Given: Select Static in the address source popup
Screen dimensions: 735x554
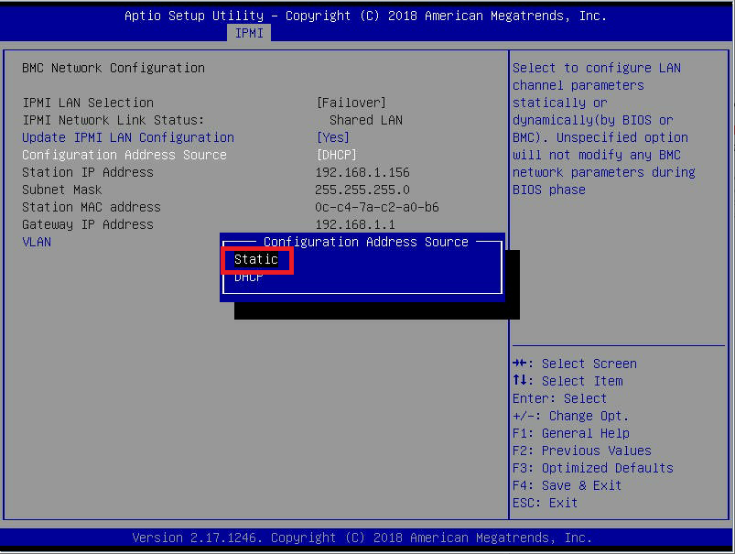Looking at the screenshot, I should click(x=256, y=259).
